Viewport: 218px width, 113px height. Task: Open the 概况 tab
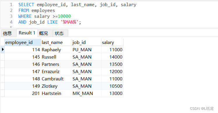pos(45,33)
